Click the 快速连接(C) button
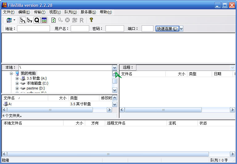This screenshot has height=164, width=237. tap(167, 29)
